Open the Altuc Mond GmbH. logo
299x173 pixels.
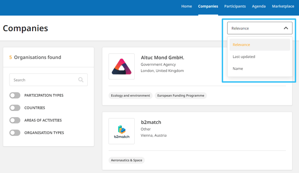(122, 66)
